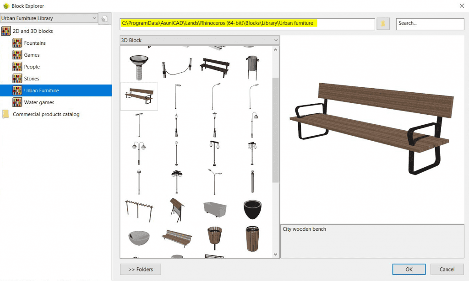Viewport: 469px width, 281px height.
Task: Choose the T-shaped double-head street lamp
Action: (x=139, y=125)
